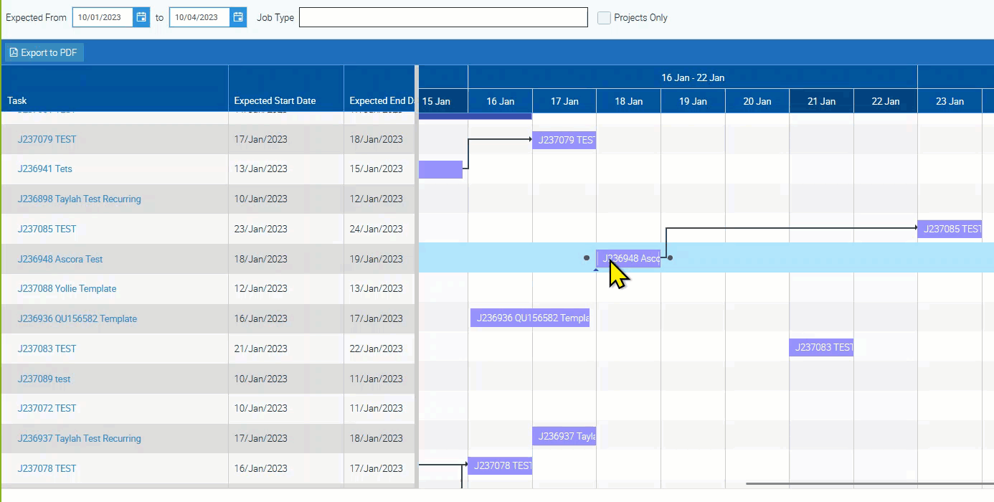Open the J237079 TEST task link
This screenshot has width=994, height=502.
[x=47, y=139]
